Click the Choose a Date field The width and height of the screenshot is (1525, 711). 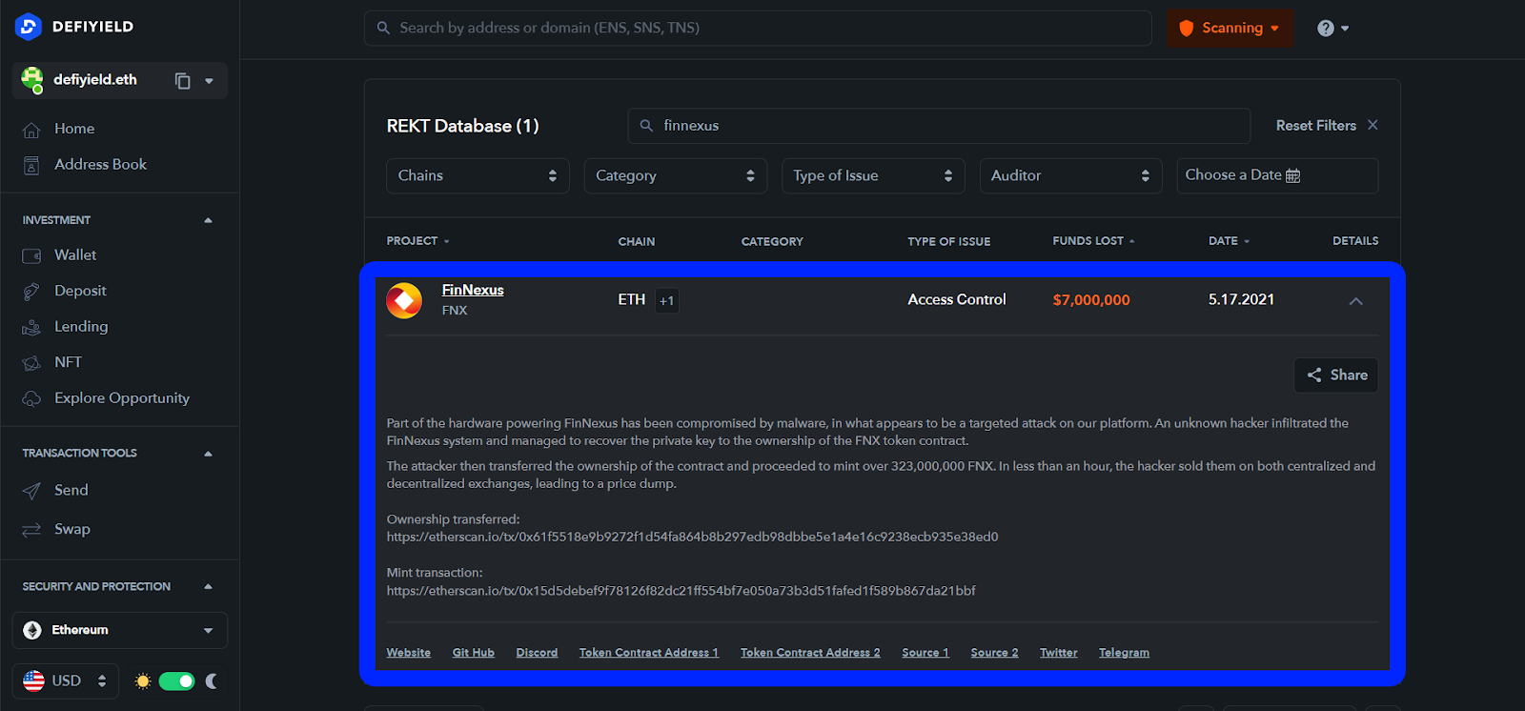pyautogui.click(x=1277, y=175)
